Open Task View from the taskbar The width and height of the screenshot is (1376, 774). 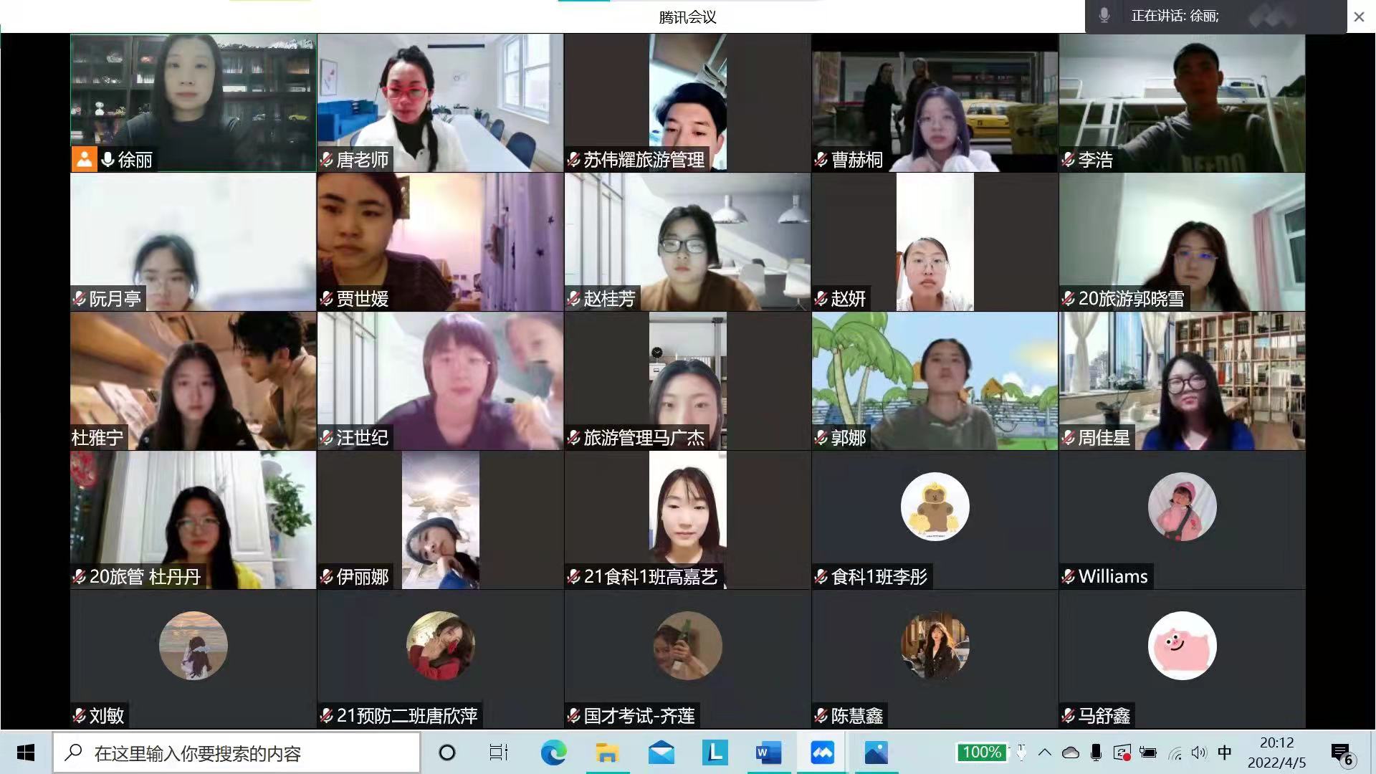point(499,752)
